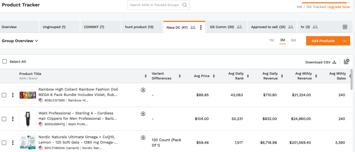
Task: Click Amazon badge on Nordic Naturals row
Action: click(x=143, y=137)
